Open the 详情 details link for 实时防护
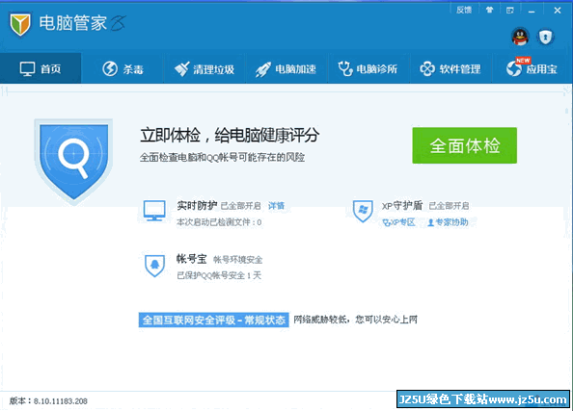Viewport: 573px width, 411px height. [276, 206]
